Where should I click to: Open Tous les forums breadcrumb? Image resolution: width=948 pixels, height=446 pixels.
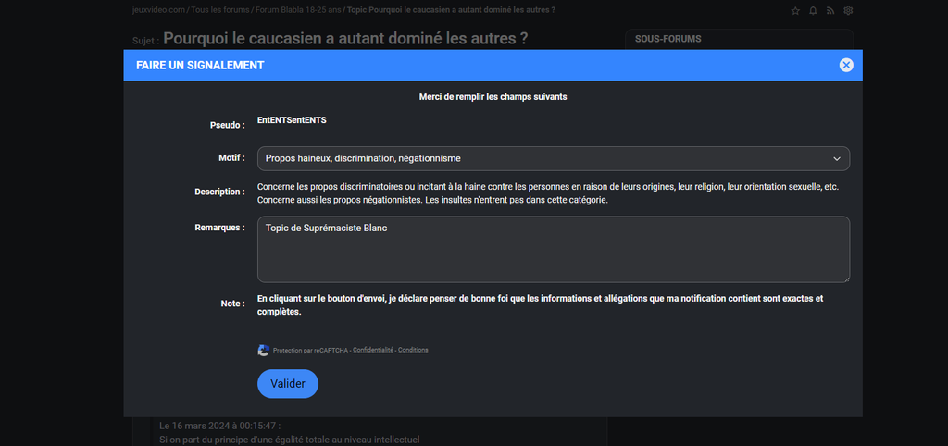coord(214,10)
